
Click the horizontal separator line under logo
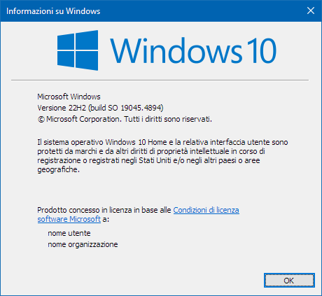[x=160, y=80]
